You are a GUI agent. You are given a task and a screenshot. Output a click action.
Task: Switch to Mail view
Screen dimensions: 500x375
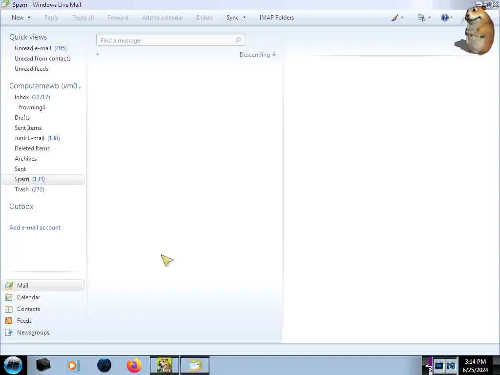point(43,285)
